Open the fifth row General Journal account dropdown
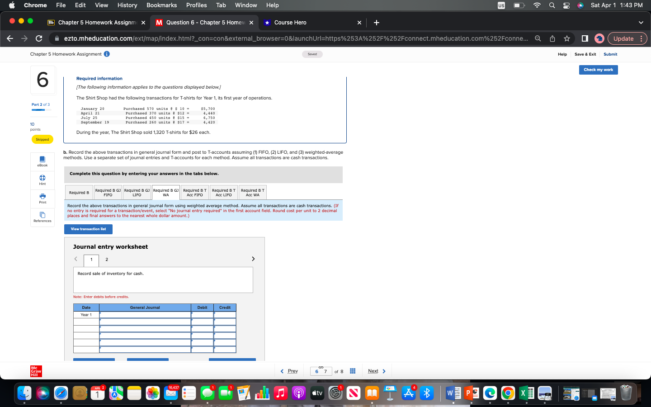Screen dimensions: 651x407 [145, 342]
